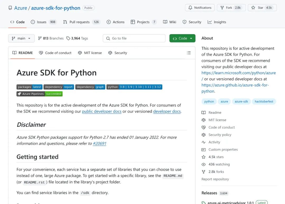Open the Pull requests tab

pyautogui.click(x=82, y=22)
